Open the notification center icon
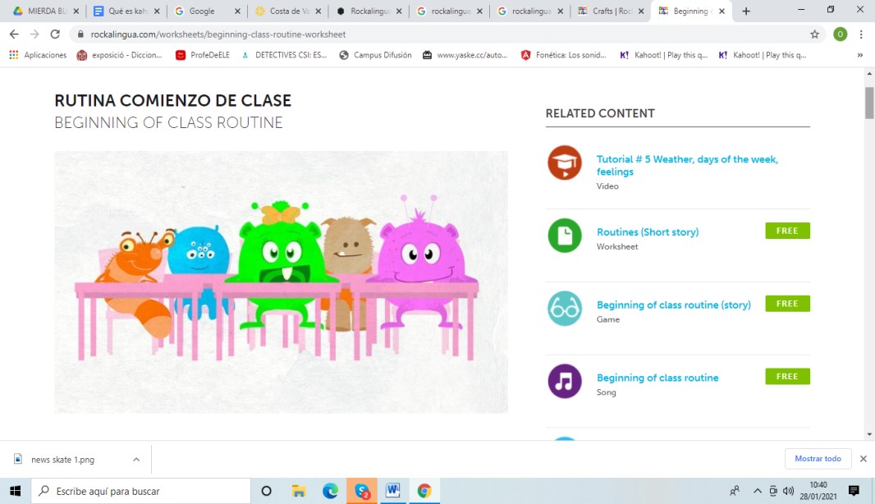This screenshot has height=504, width=875. (853, 491)
